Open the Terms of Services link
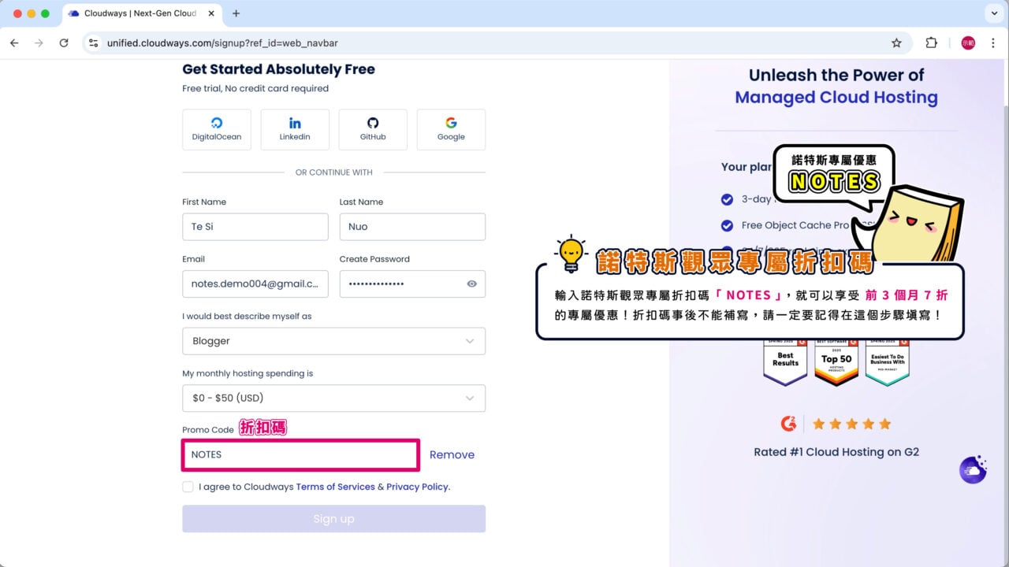Image resolution: width=1009 pixels, height=567 pixels. [x=335, y=487]
